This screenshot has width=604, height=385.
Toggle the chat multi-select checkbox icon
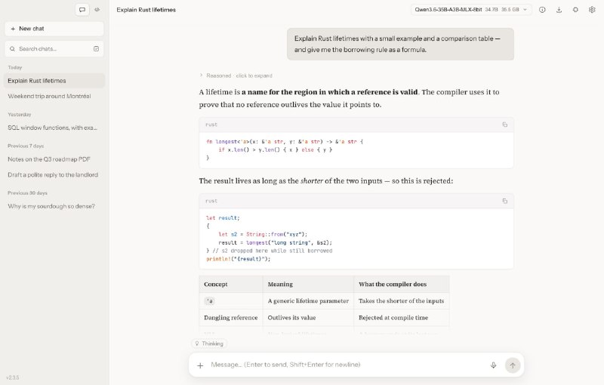(x=97, y=49)
